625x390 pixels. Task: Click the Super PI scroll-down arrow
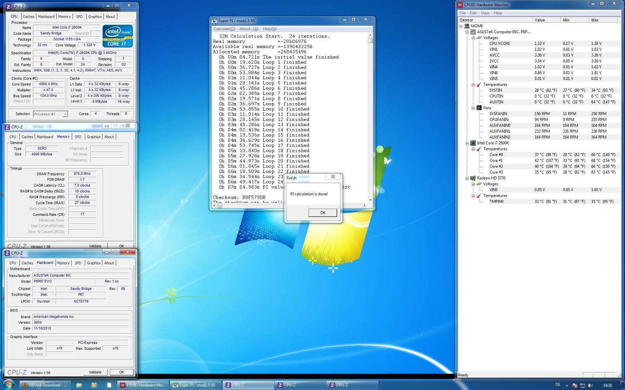(x=370, y=200)
